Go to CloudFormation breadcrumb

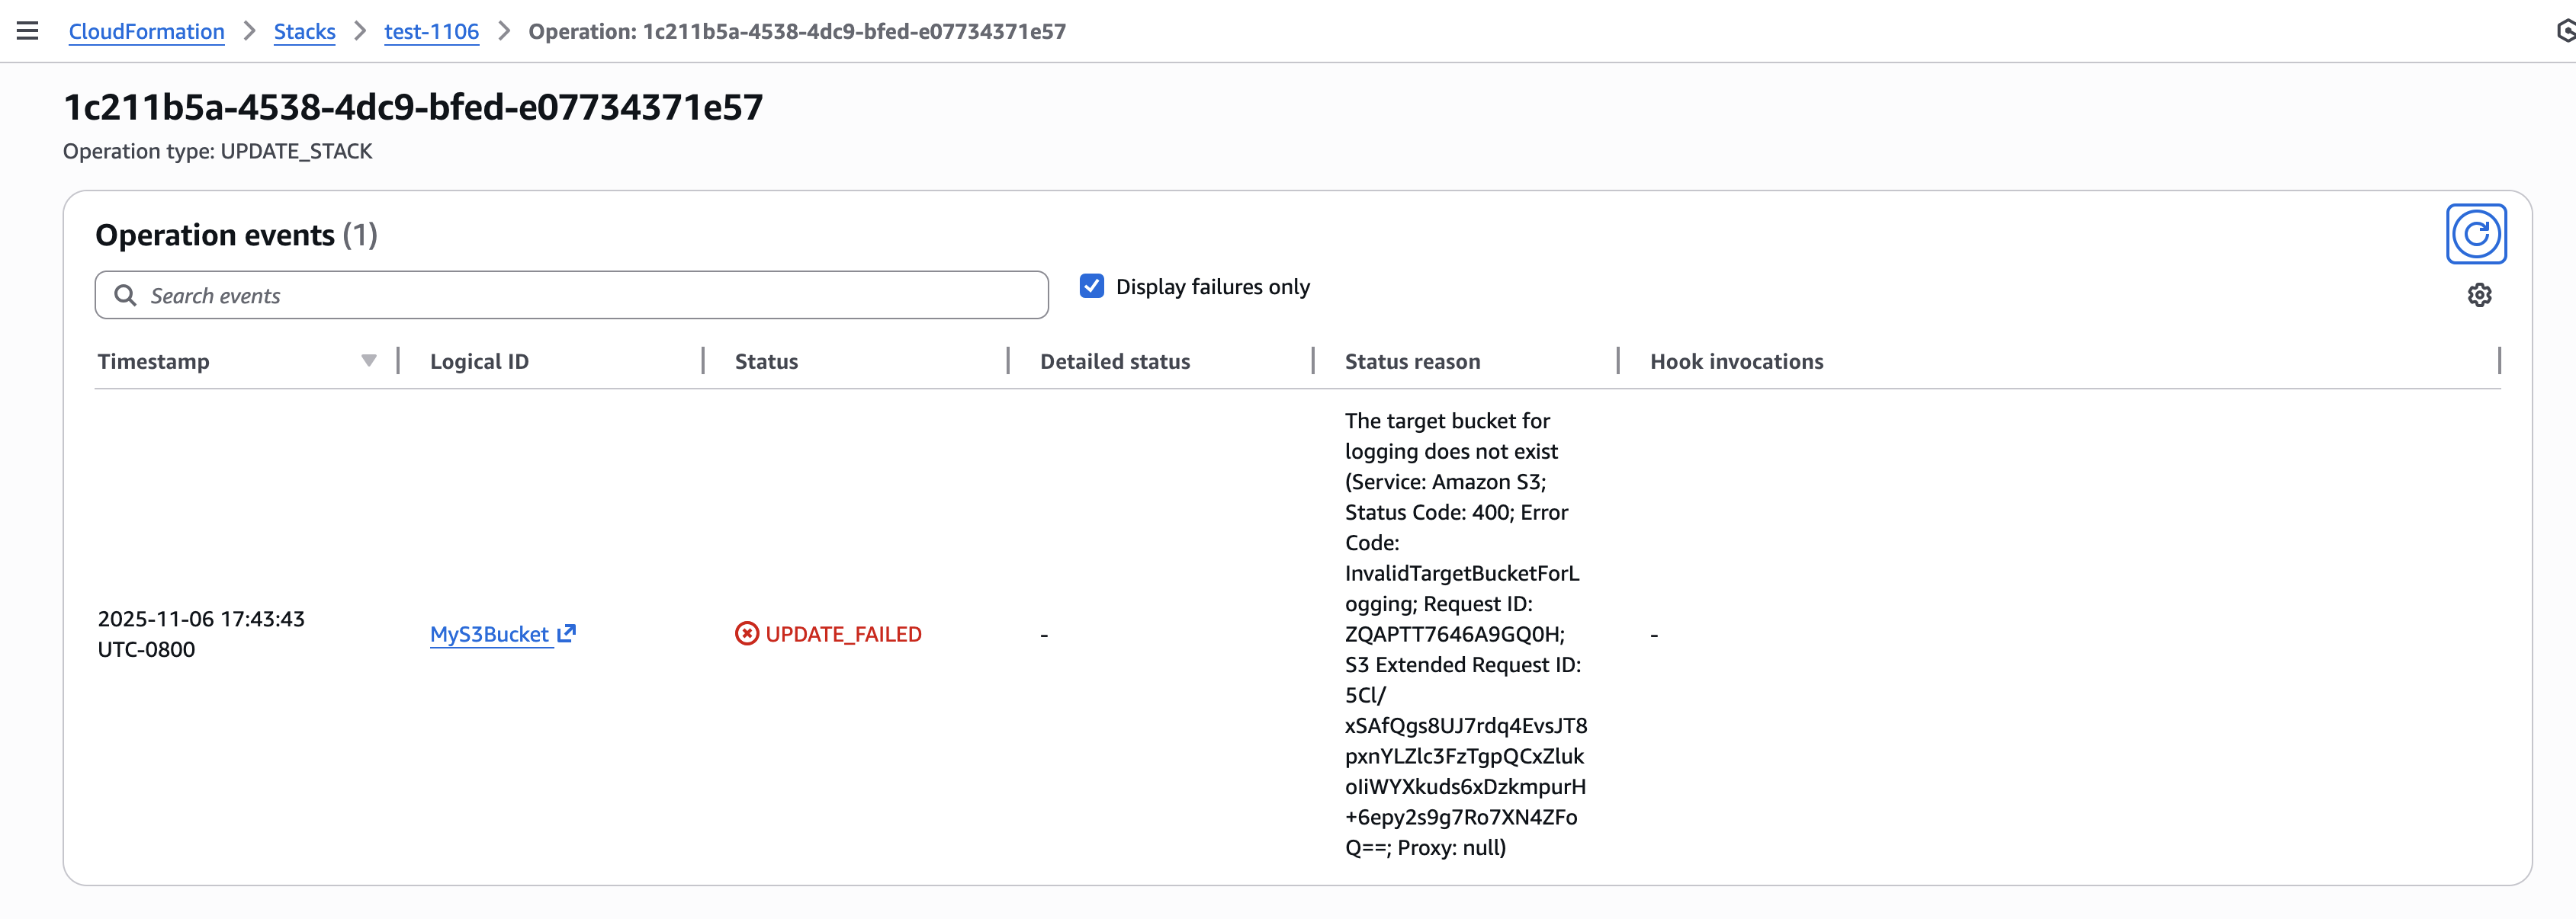coord(146,31)
